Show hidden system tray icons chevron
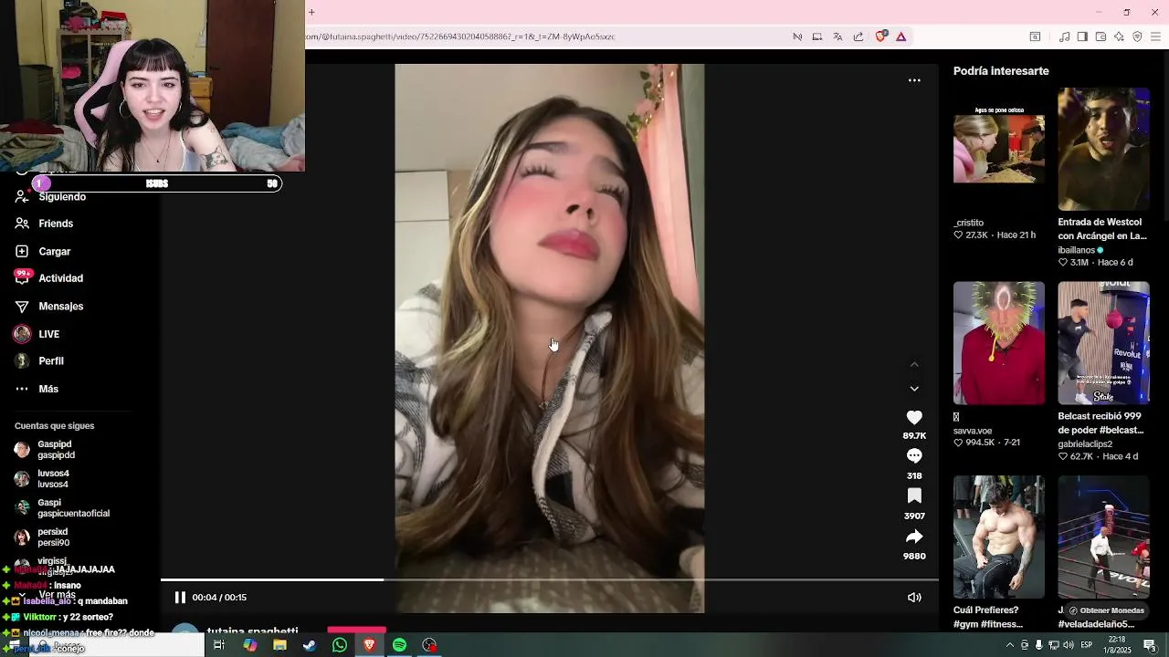The height and width of the screenshot is (657, 1169). point(1009,645)
